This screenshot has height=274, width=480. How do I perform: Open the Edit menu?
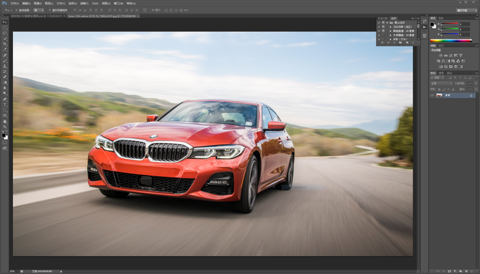(26, 4)
